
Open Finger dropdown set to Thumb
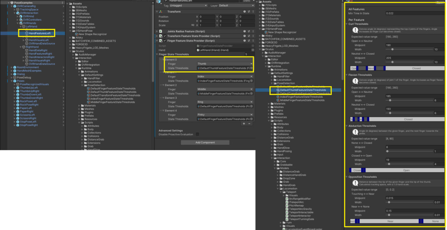tap(225, 64)
